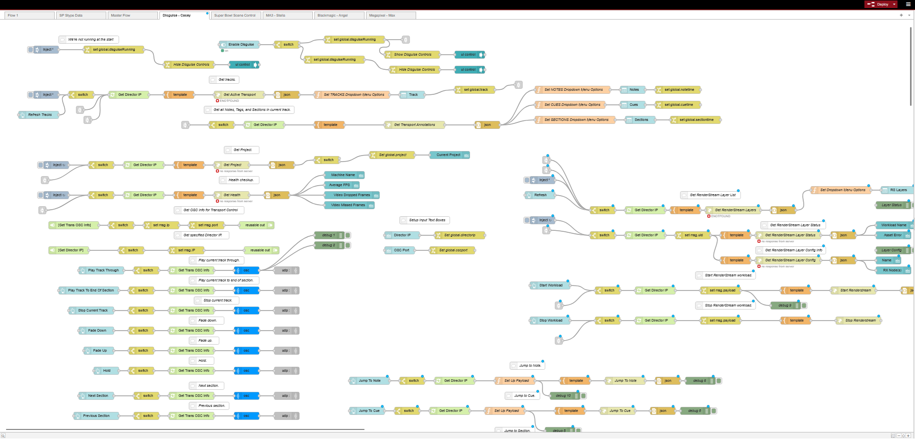Screen dimensions: 915x445
Task: Zoom in on the workspace
Action: tap(908, 435)
